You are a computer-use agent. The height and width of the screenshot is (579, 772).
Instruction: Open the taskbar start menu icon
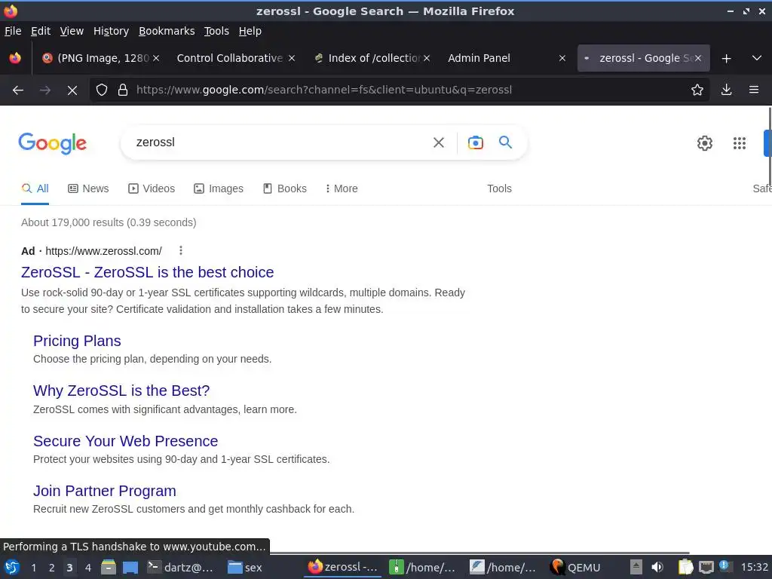11,567
